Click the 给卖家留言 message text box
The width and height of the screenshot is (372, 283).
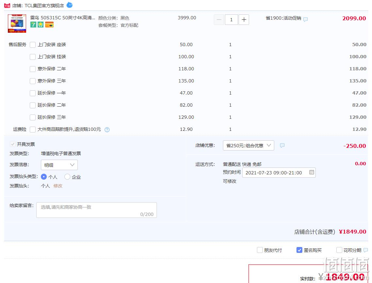tap(96, 210)
